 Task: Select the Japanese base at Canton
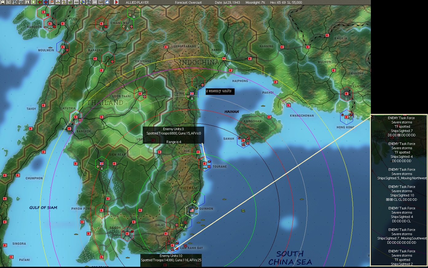[x=347, y=94]
